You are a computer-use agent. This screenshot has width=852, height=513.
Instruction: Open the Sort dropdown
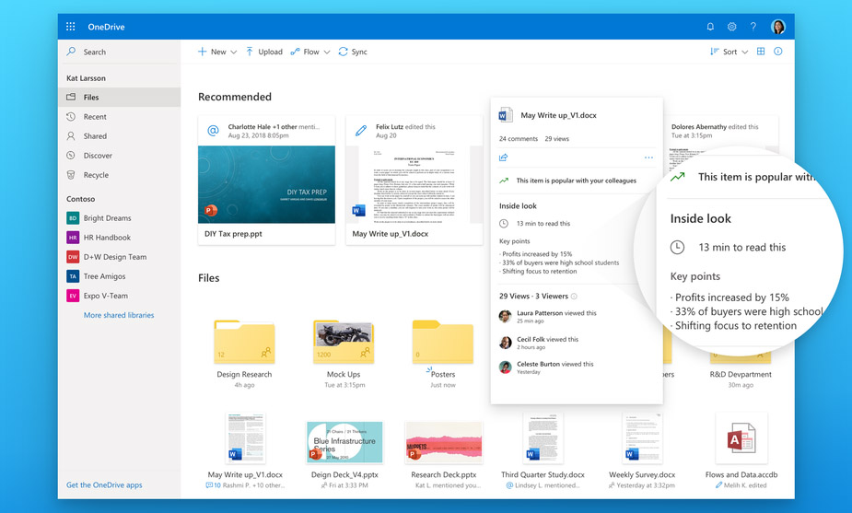tap(729, 52)
